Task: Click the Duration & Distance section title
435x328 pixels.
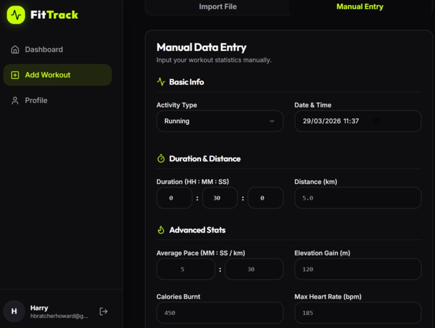Action: pyautogui.click(x=205, y=159)
